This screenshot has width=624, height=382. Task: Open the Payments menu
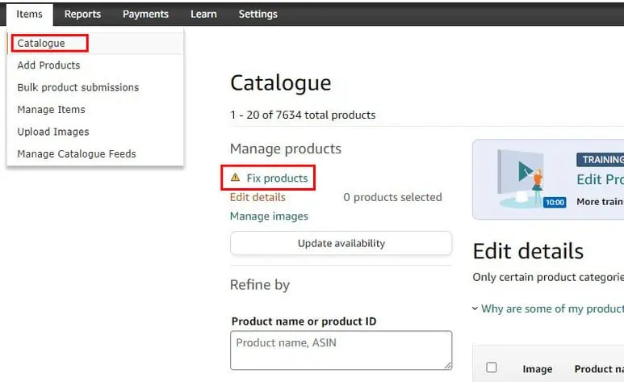point(145,15)
